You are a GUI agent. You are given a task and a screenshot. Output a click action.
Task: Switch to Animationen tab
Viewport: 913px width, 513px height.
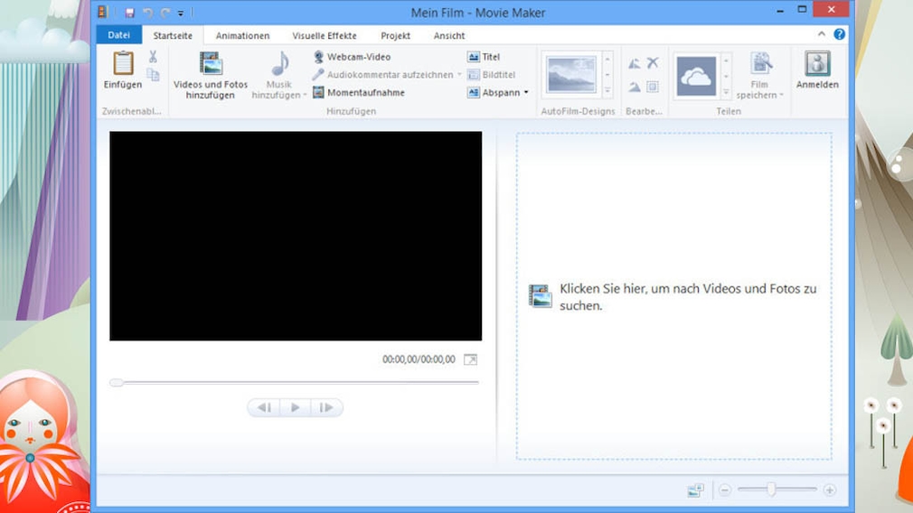[243, 35]
